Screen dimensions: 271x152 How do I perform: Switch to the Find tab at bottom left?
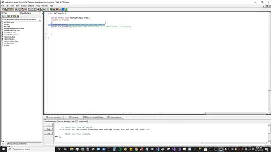[9, 144]
